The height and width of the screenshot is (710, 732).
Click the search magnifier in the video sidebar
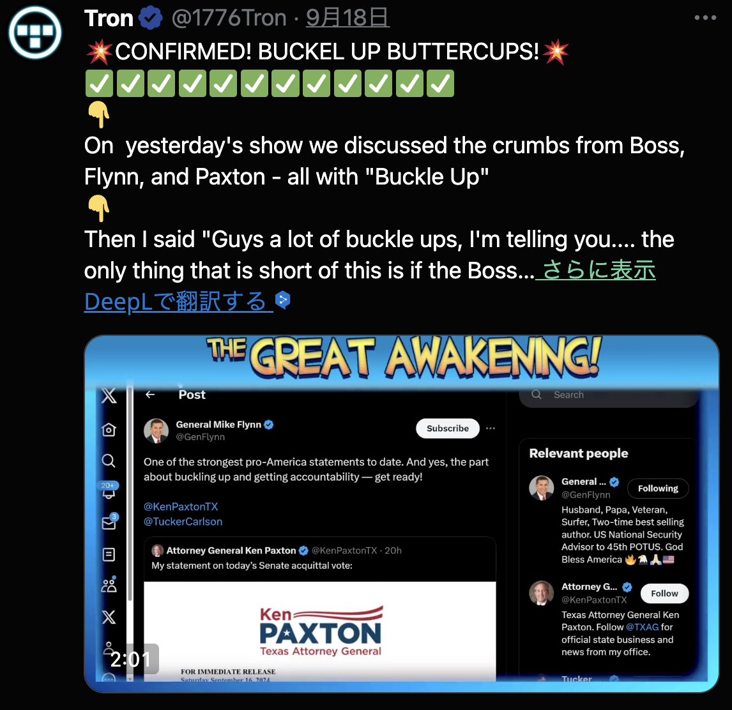[109, 461]
